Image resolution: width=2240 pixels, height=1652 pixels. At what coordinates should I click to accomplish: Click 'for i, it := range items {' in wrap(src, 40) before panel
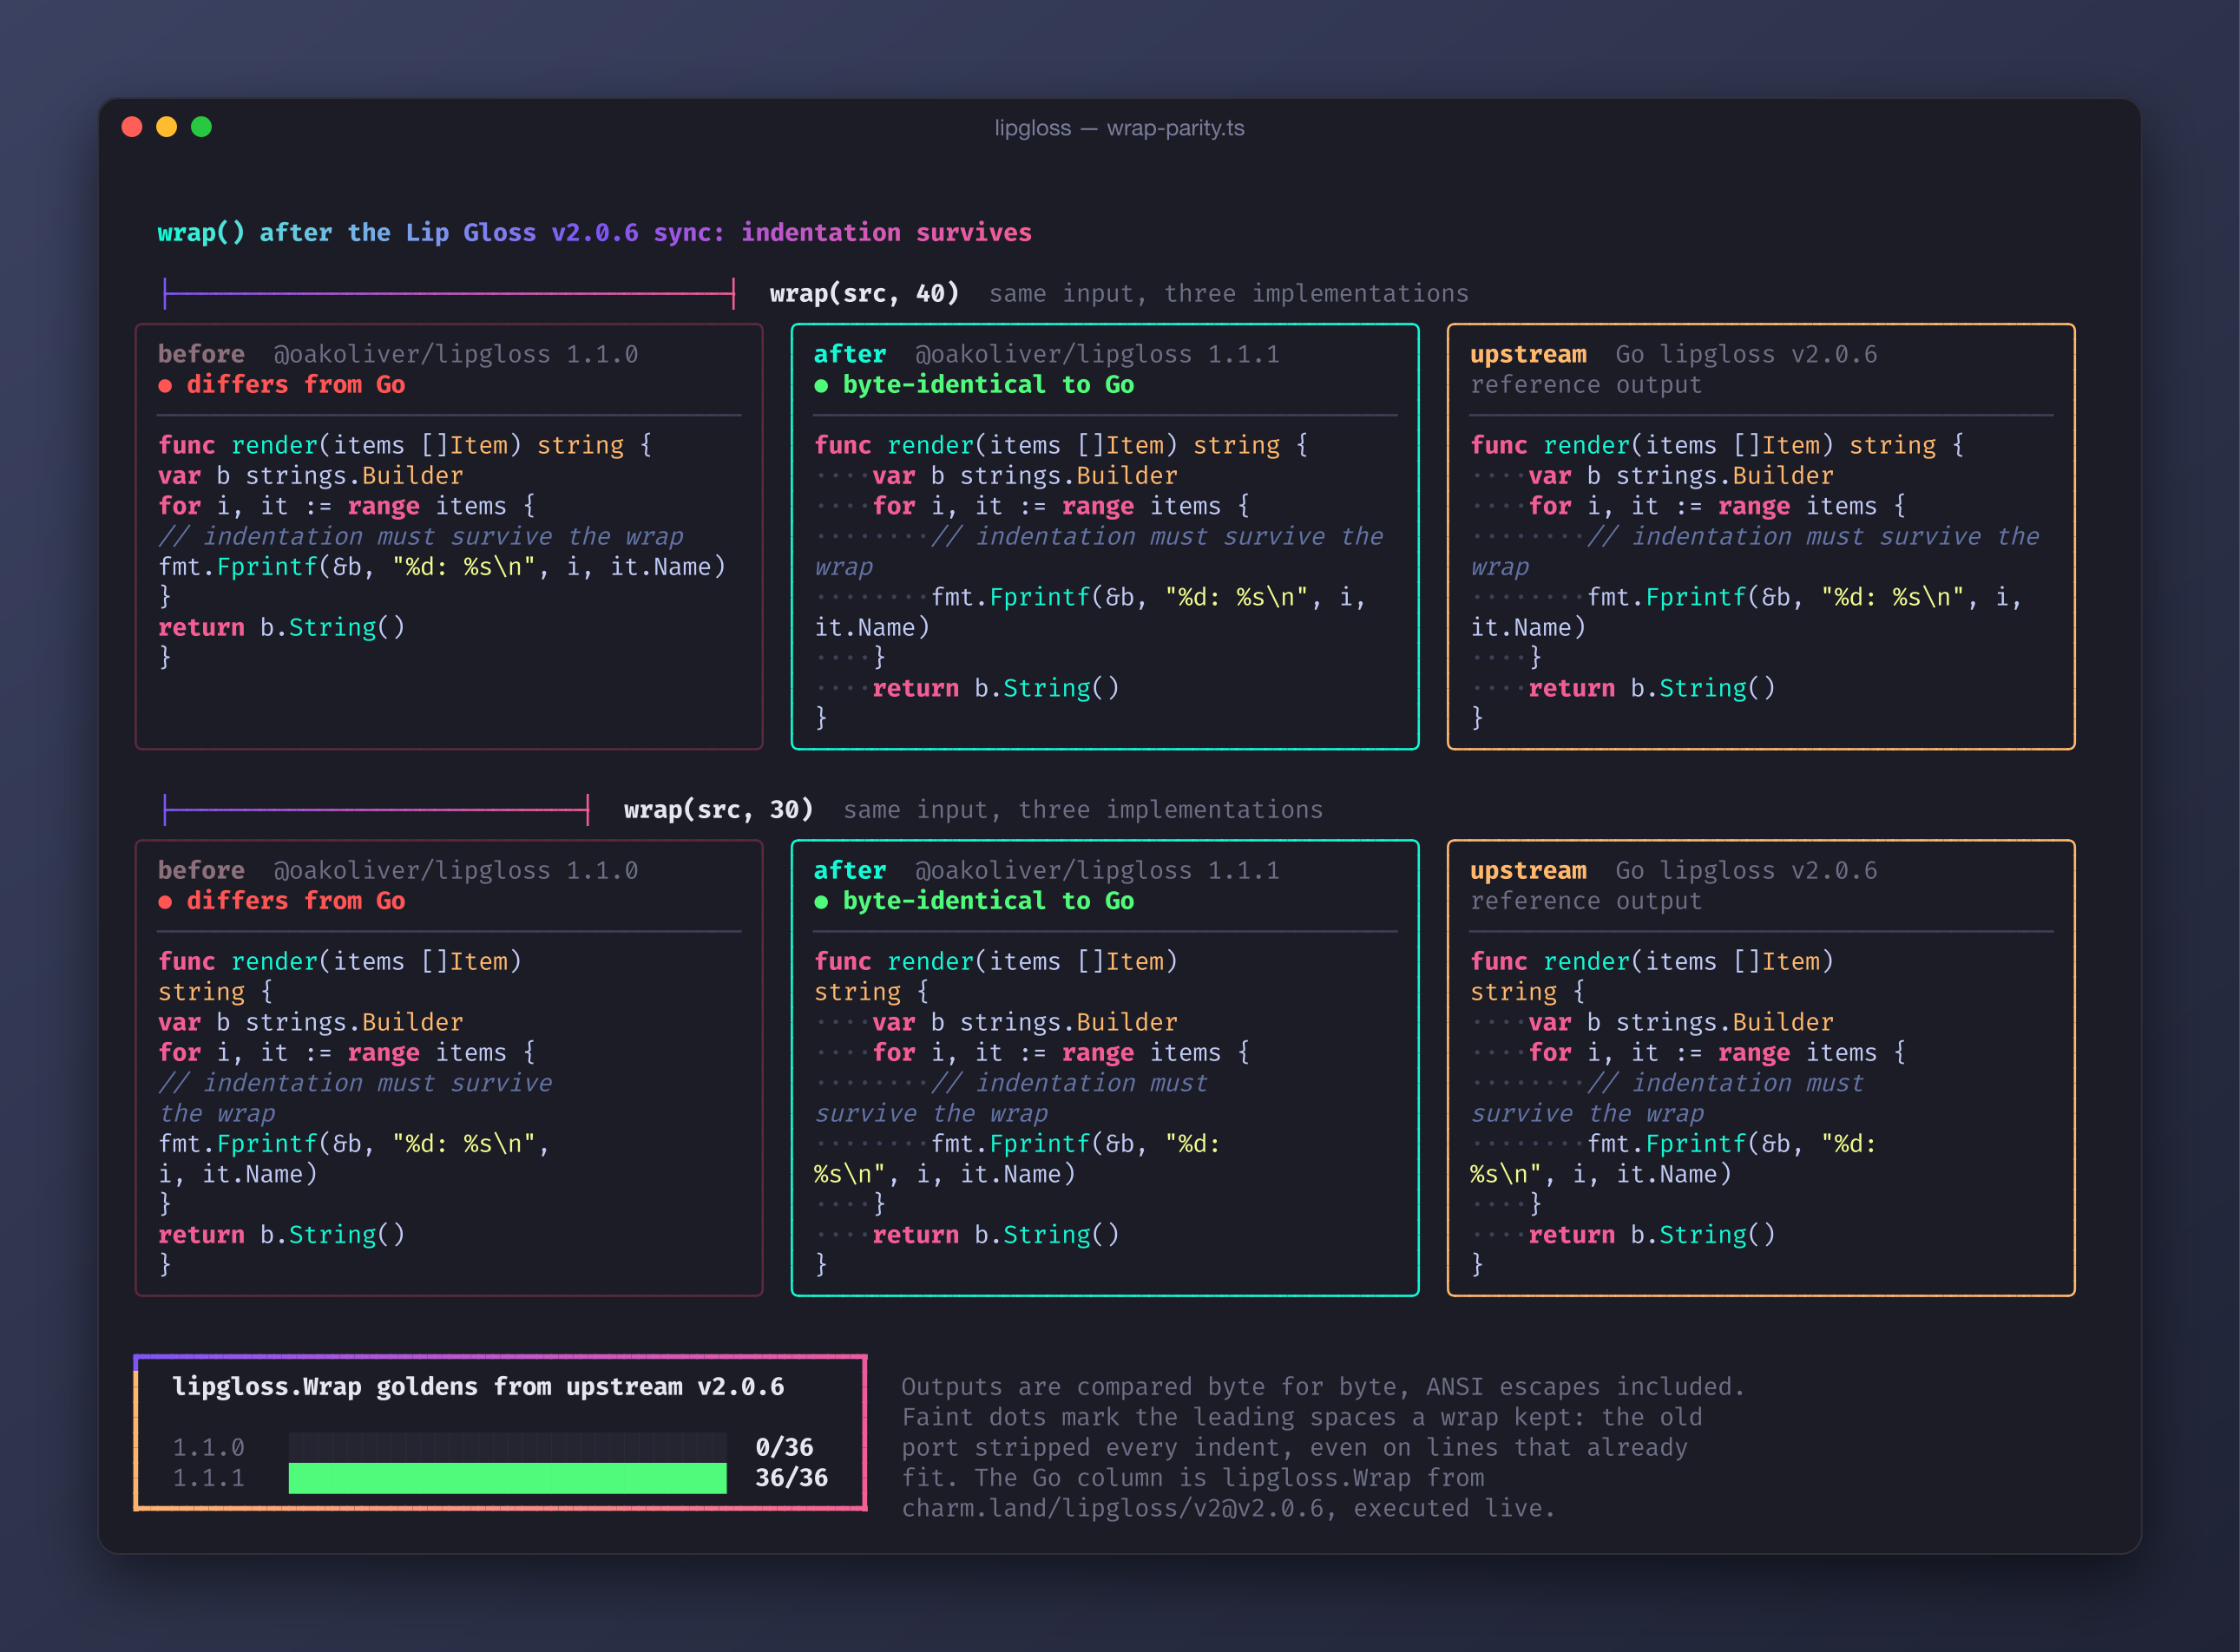point(347,507)
